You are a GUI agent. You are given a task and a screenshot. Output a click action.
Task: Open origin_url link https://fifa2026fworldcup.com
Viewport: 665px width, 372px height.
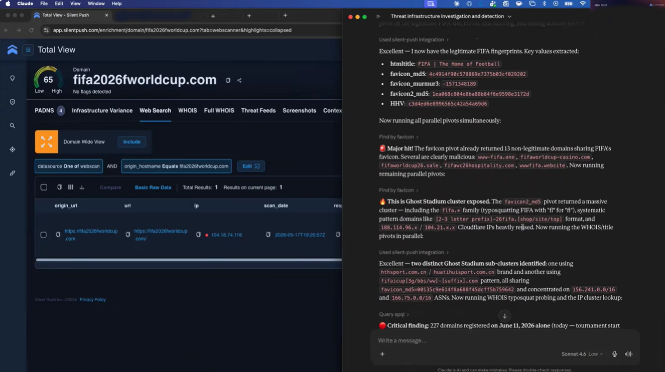click(x=91, y=235)
